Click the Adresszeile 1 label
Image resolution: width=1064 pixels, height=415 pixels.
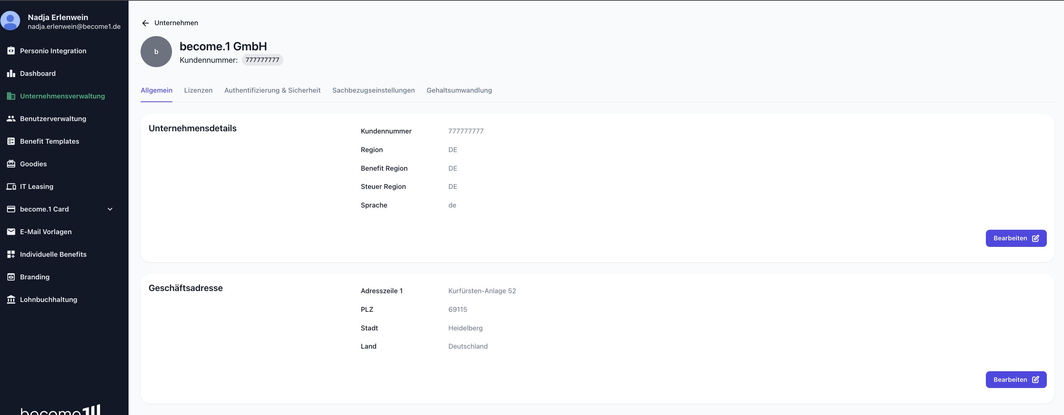382,291
